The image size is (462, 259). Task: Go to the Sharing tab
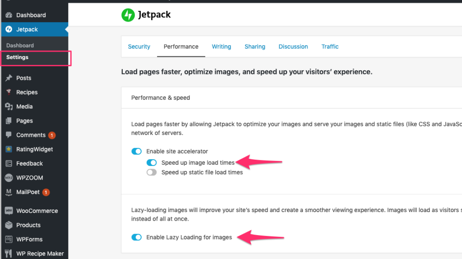tap(255, 46)
